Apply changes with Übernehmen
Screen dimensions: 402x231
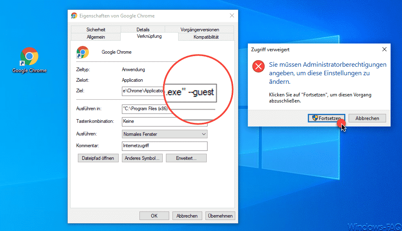tap(220, 216)
